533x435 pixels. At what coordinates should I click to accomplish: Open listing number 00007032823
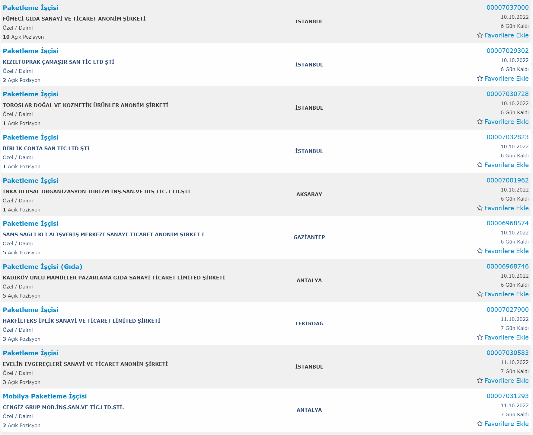click(508, 137)
